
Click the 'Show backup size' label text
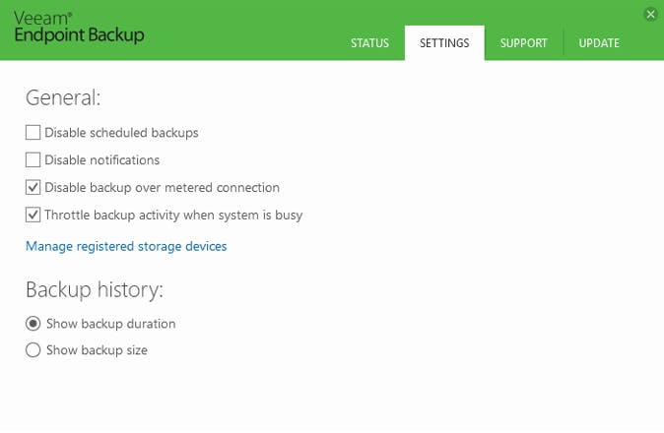[x=97, y=349]
